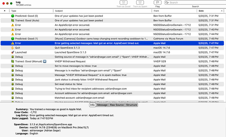Click the green circle icon for Predicted: Good (1)
Image resolution: width=226 pixels, height=137 pixels.
coord(13,39)
